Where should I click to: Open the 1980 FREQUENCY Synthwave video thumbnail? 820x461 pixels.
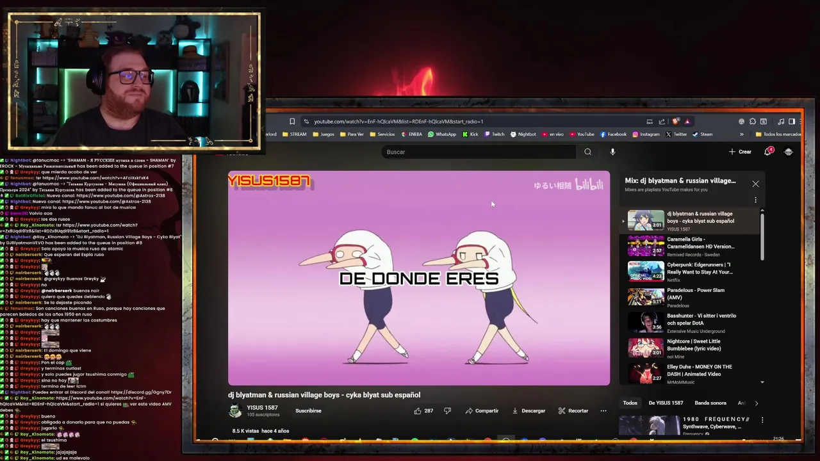point(649,425)
